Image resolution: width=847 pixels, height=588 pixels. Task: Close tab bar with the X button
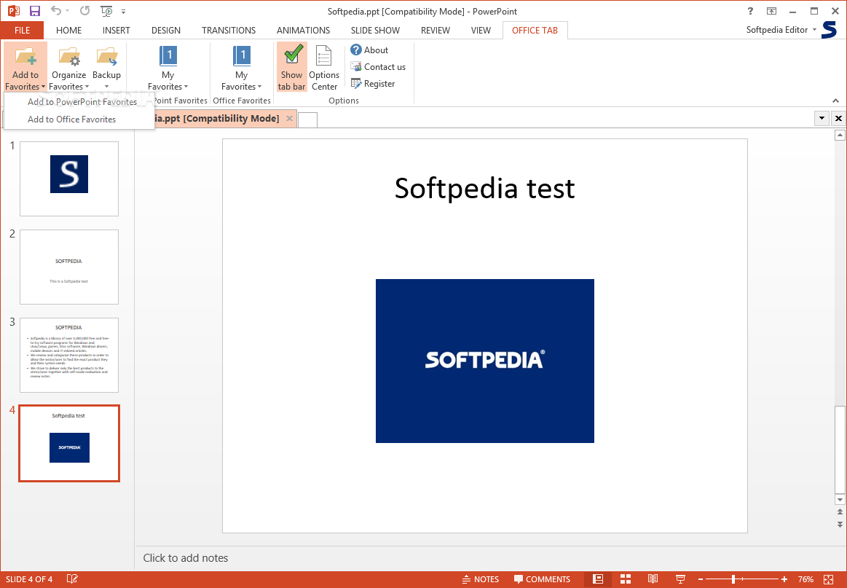[838, 118]
